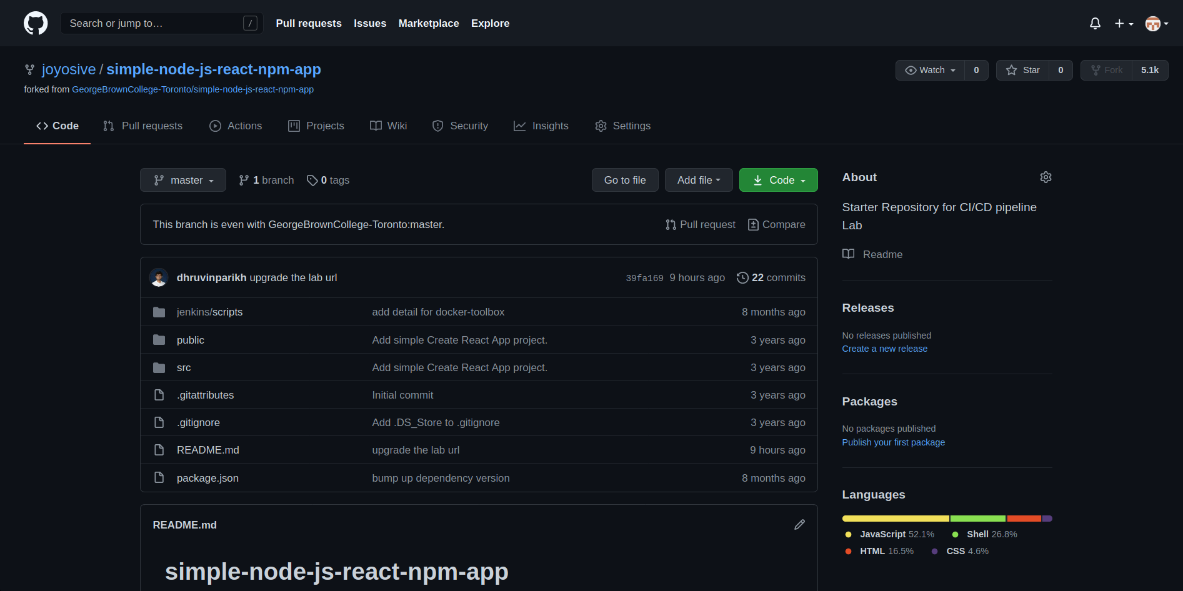Viewport: 1183px width, 591px height.
Task: Open the package.json file name
Action: coord(207,478)
